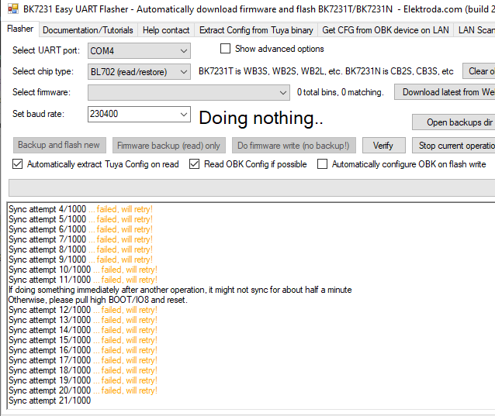The image size is (495, 416).
Task: Click 'Sync attempt 16/1000' log line
Action: click(83, 350)
